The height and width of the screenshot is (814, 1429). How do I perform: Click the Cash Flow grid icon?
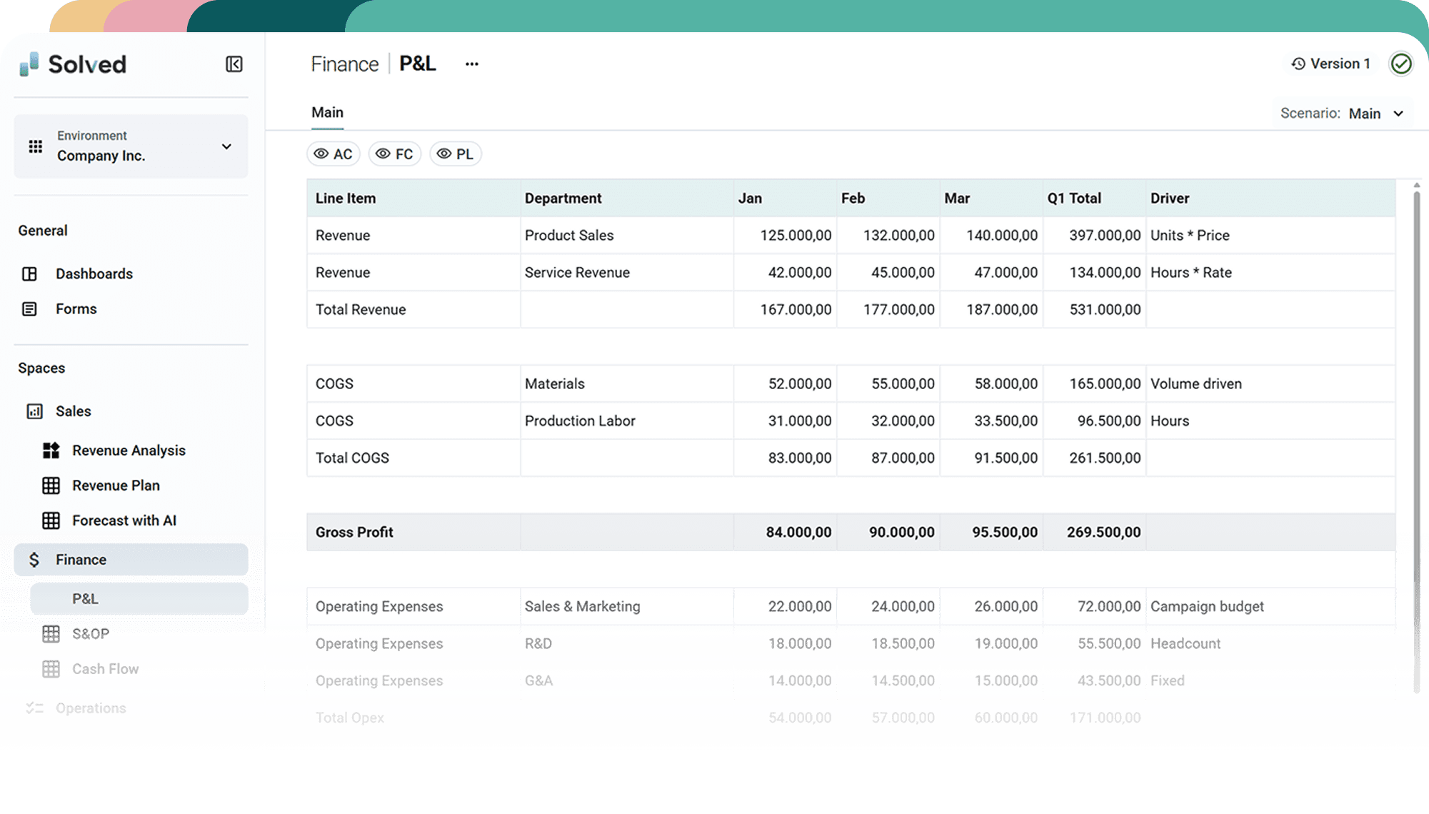[51, 669]
